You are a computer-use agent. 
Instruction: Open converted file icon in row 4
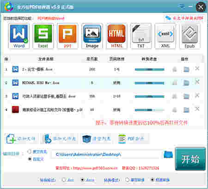[175, 110]
